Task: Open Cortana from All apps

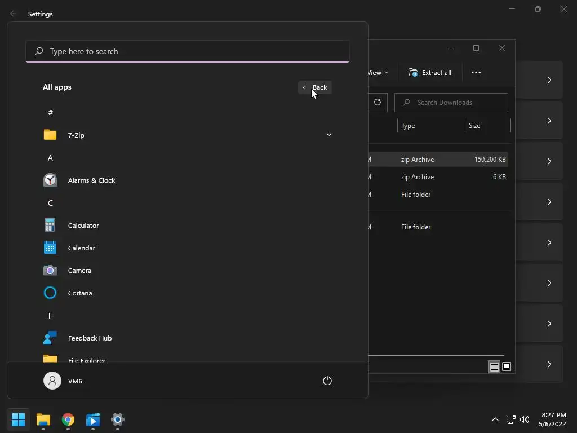Action: click(x=187, y=293)
